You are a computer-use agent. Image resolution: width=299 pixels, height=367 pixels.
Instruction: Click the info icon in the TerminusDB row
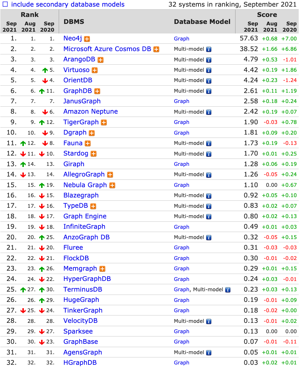coord(228,290)
